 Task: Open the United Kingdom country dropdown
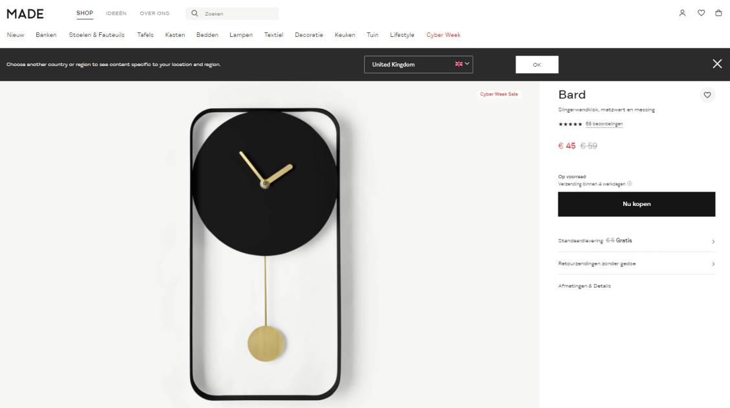coord(418,64)
